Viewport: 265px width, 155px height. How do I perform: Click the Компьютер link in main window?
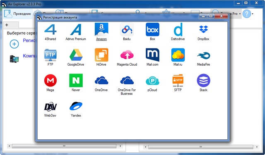pyautogui.click(x=29, y=56)
